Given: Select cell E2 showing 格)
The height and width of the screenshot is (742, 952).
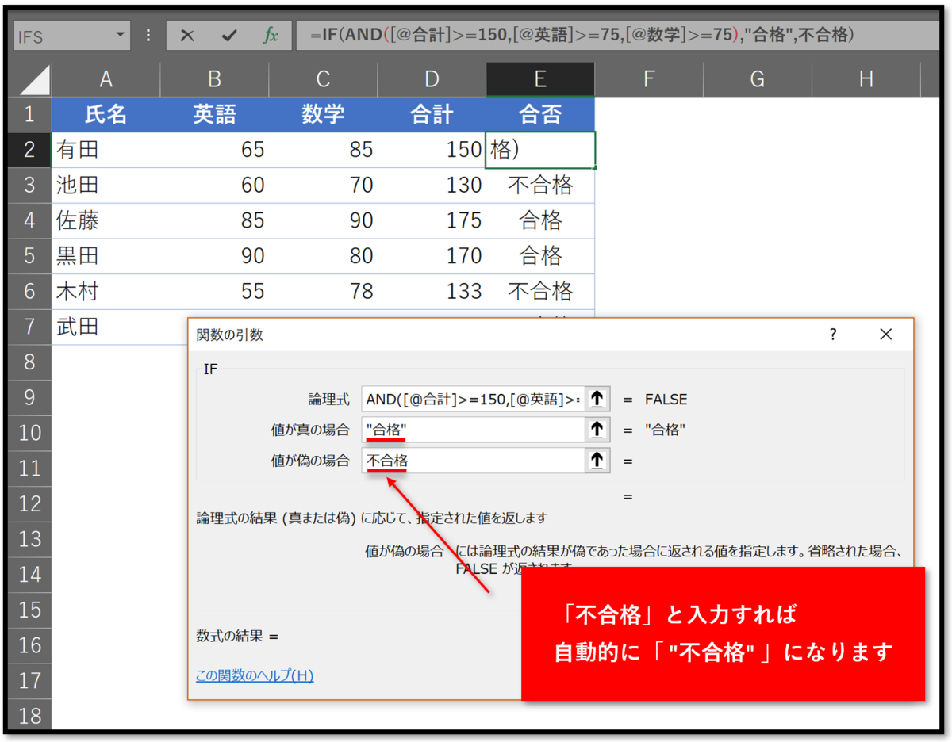Looking at the screenshot, I should point(539,149).
